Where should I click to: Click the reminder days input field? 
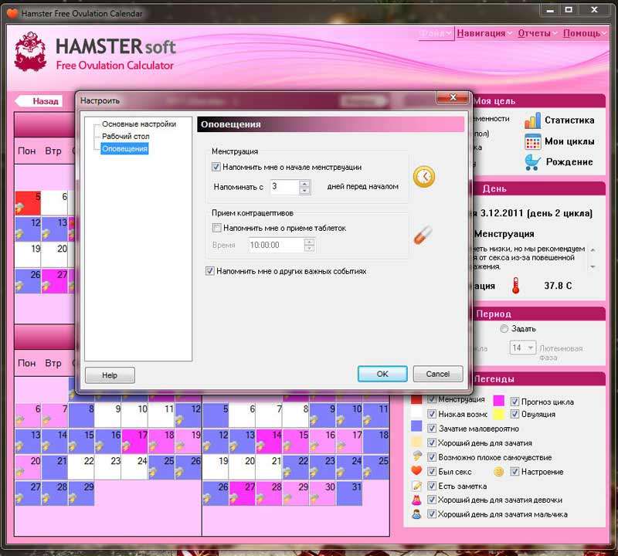tap(284, 187)
